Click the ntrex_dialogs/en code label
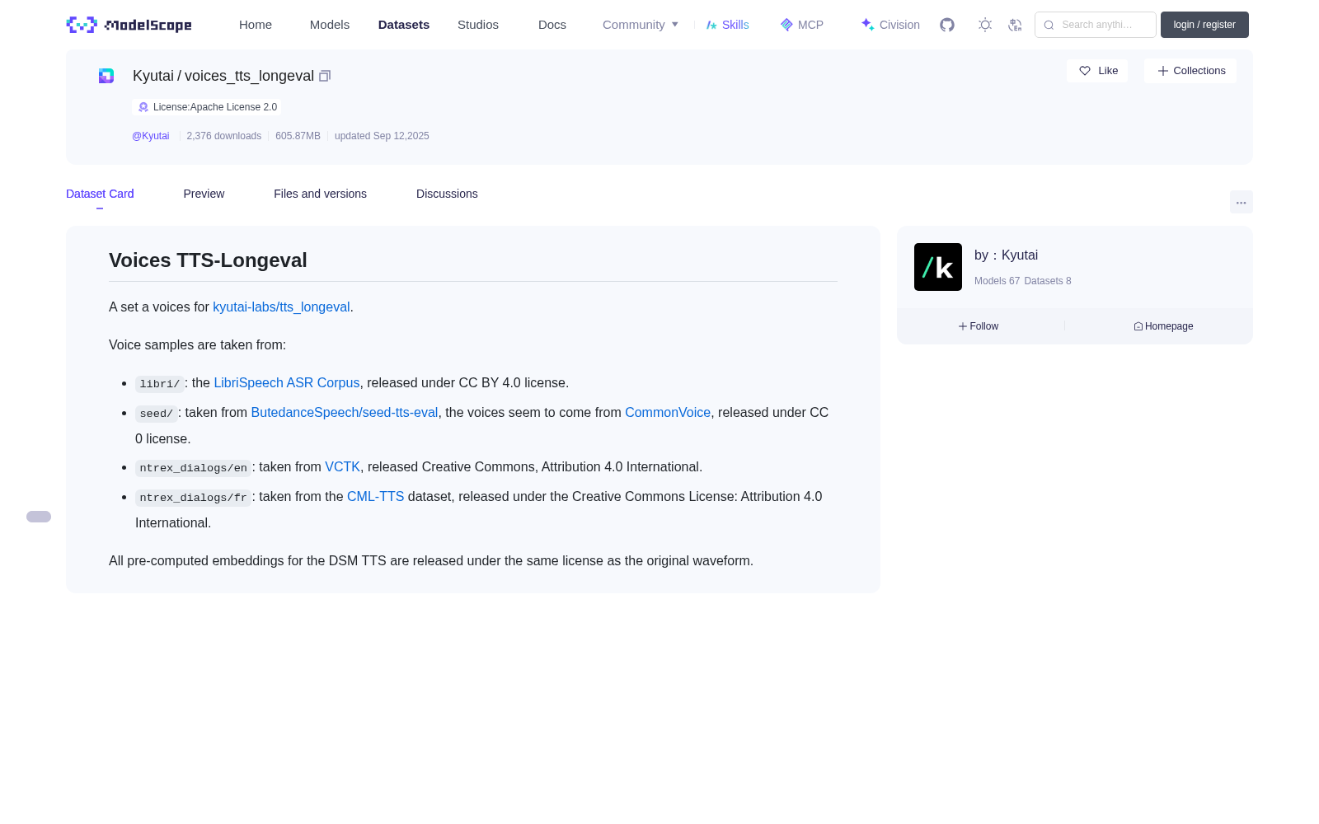This screenshot has width=1319, height=824. click(193, 468)
